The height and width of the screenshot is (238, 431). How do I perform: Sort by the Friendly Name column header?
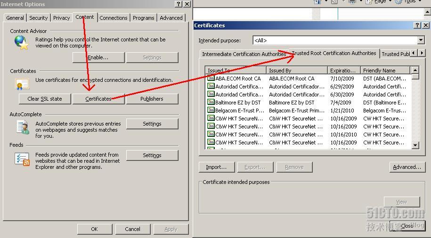tap(385, 70)
